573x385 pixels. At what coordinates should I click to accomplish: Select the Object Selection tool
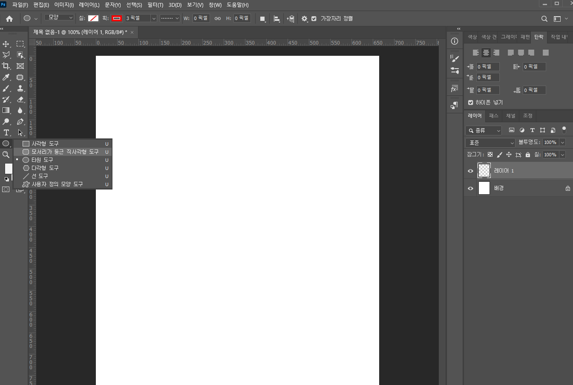click(x=20, y=55)
